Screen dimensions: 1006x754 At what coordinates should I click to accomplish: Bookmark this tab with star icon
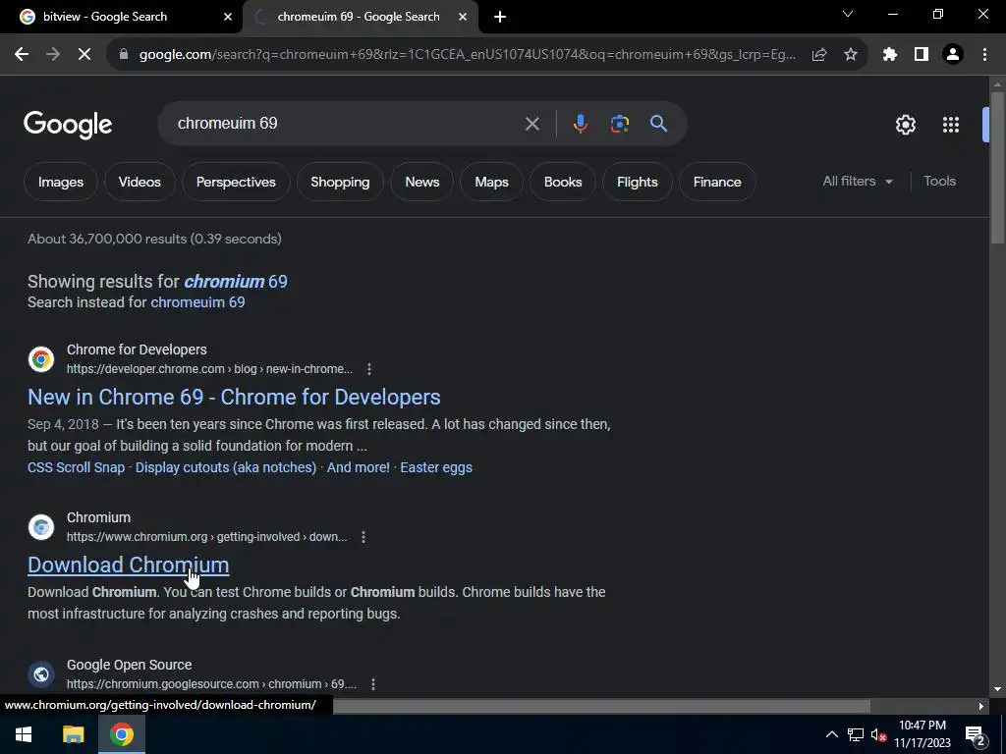(x=851, y=55)
